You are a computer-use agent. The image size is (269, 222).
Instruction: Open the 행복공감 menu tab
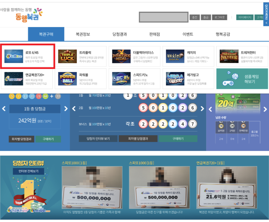click(x=223, y=34)
